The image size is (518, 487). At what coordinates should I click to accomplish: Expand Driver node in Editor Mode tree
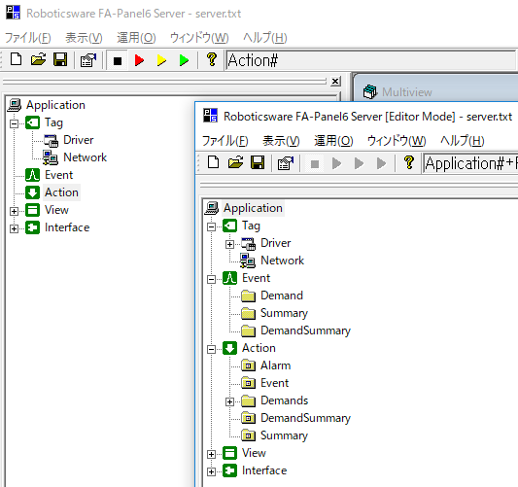229,244
